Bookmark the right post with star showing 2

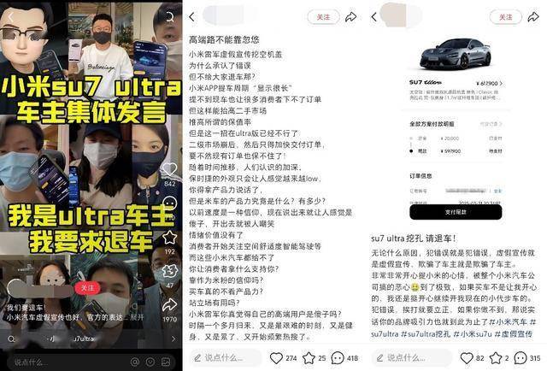click(496, 358)
